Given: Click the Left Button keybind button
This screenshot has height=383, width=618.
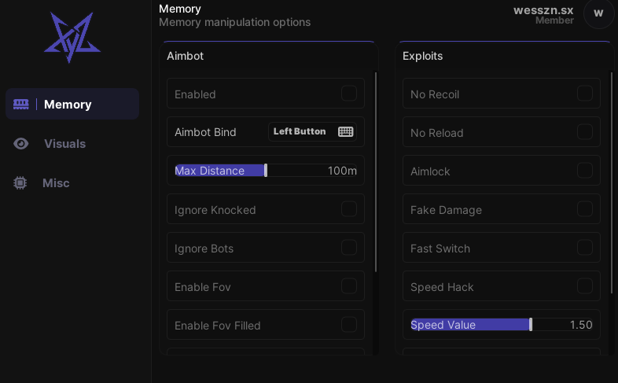Looking at the screenshot, I should click(x=300, y=131).
